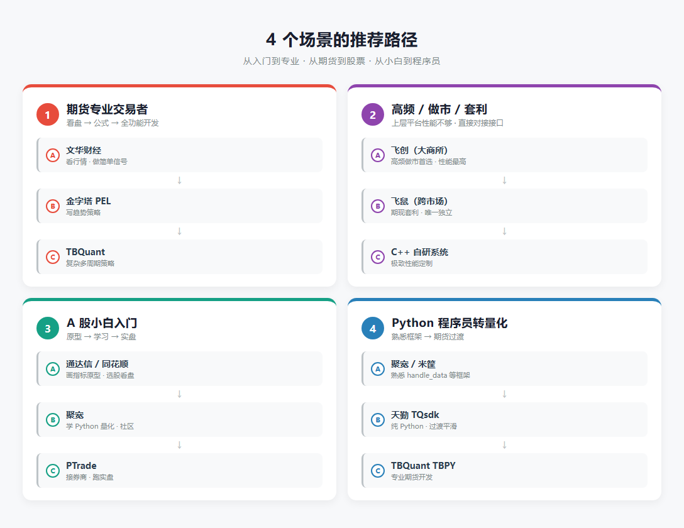The image size is (684, 528).
Task: Click the blue number 4 badge
Action: click(373, 328)
